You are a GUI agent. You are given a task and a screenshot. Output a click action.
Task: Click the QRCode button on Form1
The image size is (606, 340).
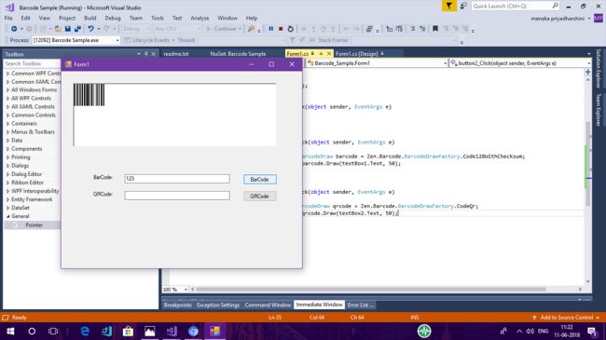click(260, 197)
